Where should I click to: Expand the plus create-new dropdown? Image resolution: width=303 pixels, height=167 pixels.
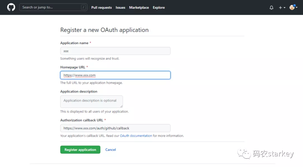click(282, 8)
